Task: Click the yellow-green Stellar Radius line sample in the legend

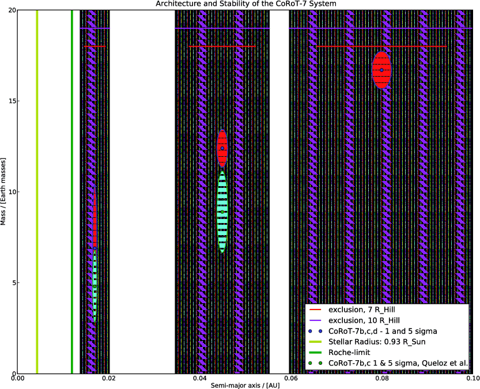Action: 315,342
